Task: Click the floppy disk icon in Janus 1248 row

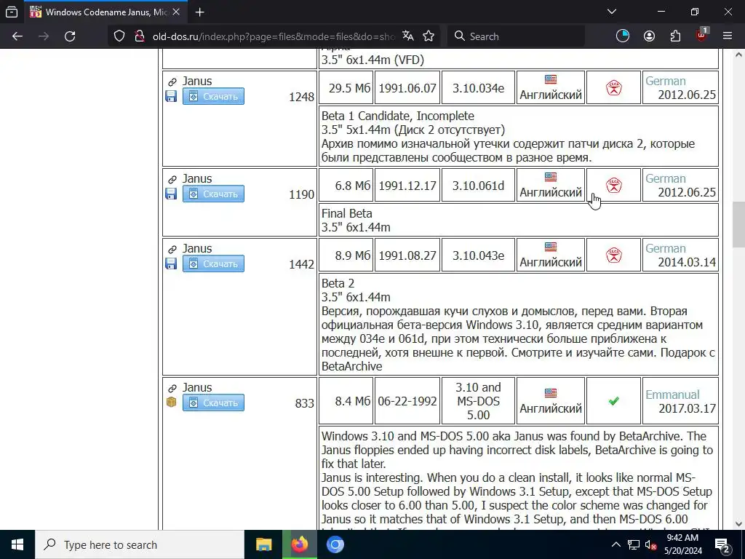Action: click(x=171, y=96)
